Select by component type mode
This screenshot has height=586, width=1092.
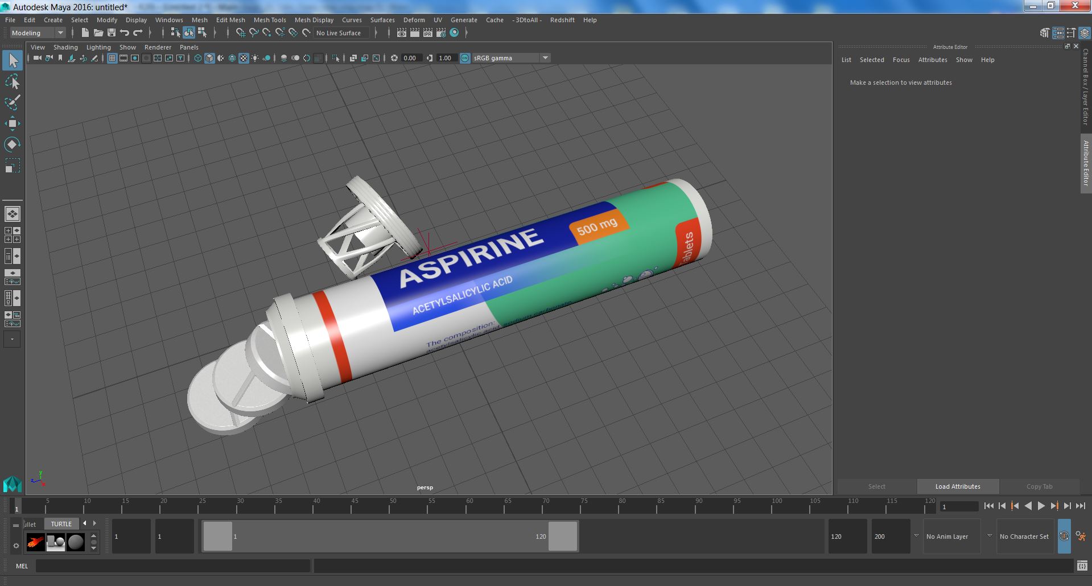[x=201, y=32]
